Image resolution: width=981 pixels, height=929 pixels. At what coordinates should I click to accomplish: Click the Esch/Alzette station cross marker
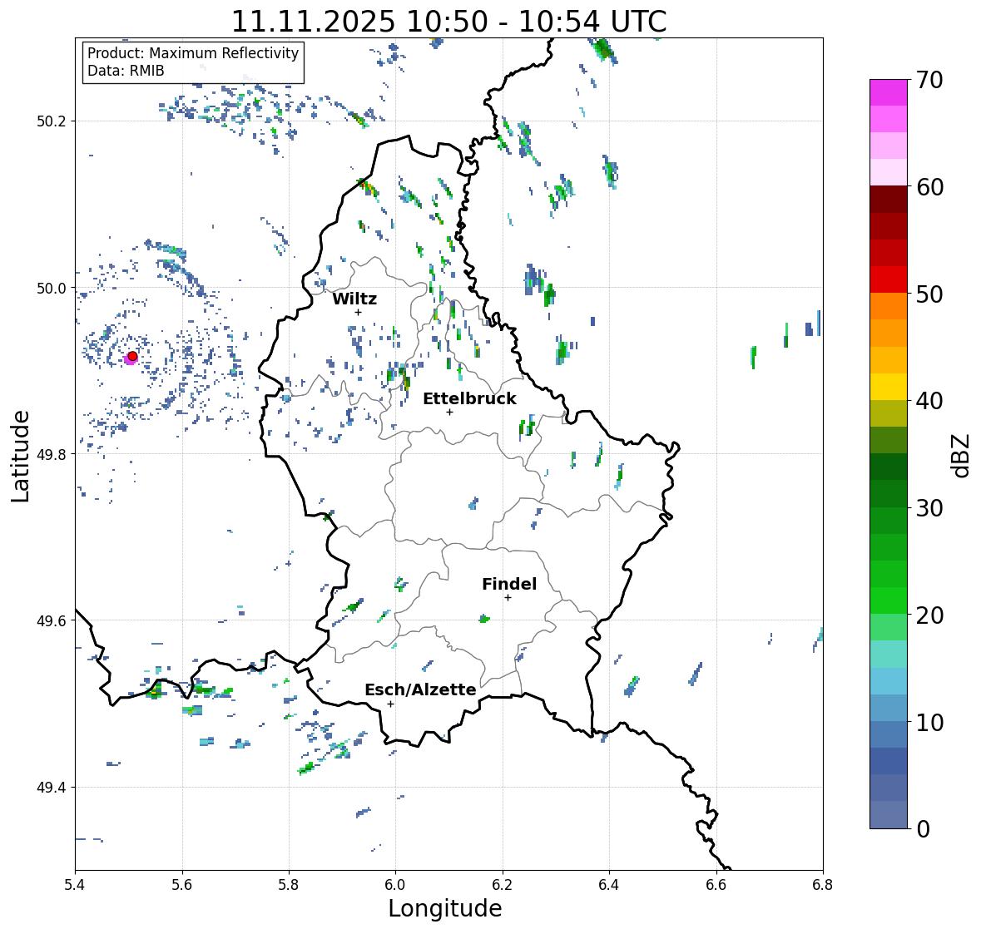click(x=390, y=704)
